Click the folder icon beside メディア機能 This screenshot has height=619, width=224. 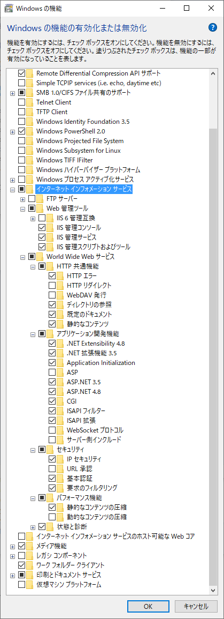(30, 546)
